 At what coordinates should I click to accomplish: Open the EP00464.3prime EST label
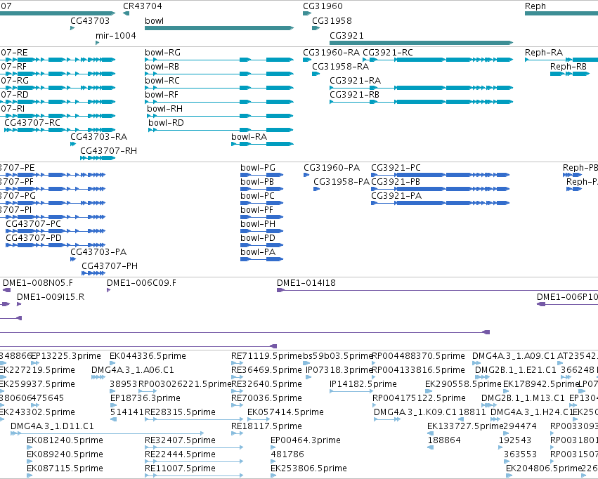(x=306, y=440)
